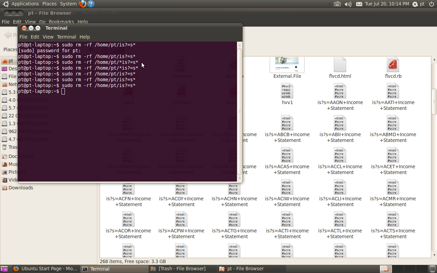Switch to Ubuntu Start Page Firefox taskbar button

pos(45,269)
